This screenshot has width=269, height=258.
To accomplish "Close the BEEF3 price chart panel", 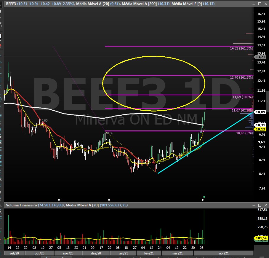I will 266,4.
